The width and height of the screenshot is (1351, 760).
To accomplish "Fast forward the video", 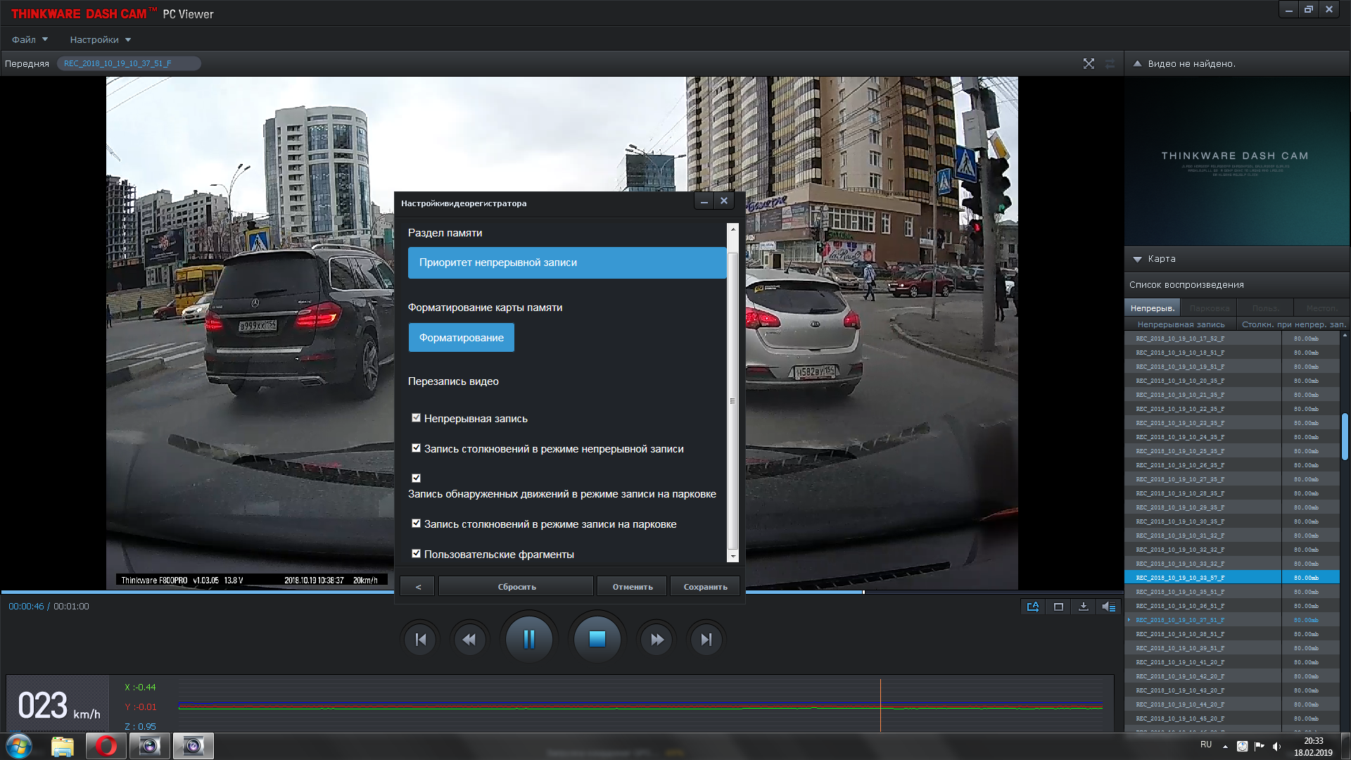I will click(x=657, y=640).
